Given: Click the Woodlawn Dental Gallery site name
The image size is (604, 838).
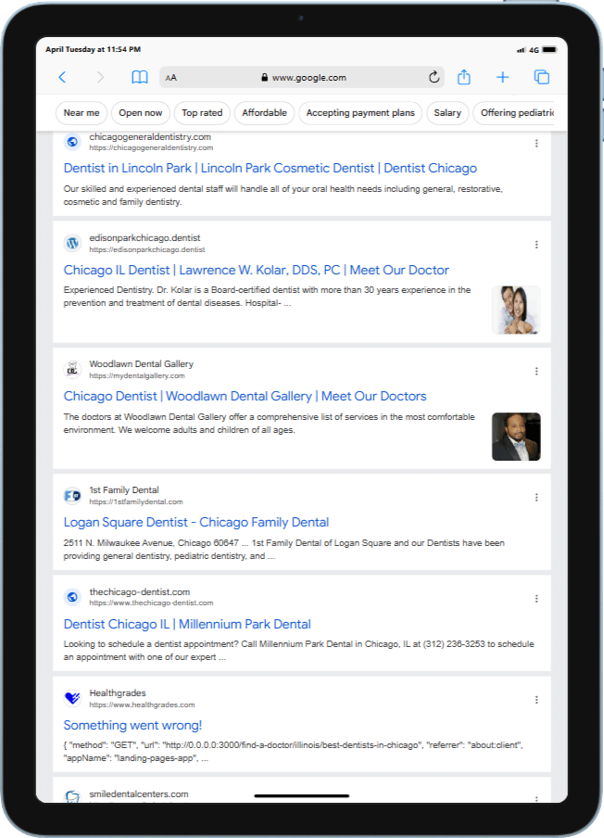Looking at the screenshot, I should (141, 364).
